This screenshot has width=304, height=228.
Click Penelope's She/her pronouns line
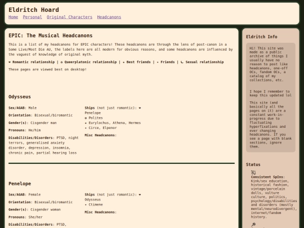tap(25, 217)
